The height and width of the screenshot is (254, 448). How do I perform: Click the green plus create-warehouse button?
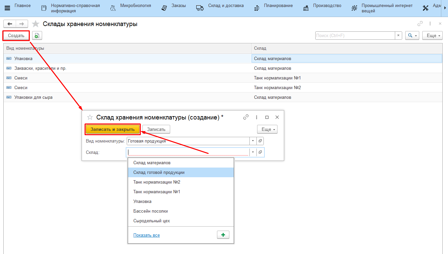pos(223,235)
